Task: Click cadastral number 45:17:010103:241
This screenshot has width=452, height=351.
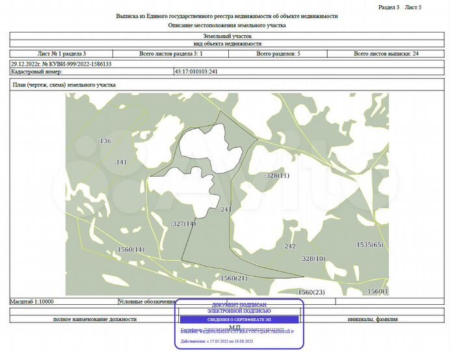Action: click(196, 71)
